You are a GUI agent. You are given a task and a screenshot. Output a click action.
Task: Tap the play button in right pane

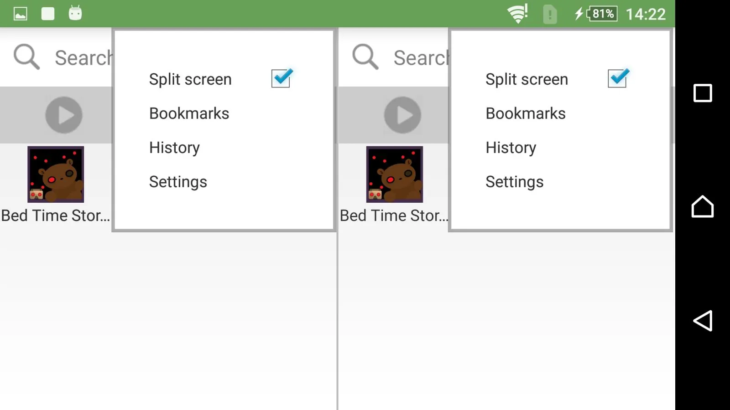click(x=402, y=115)
